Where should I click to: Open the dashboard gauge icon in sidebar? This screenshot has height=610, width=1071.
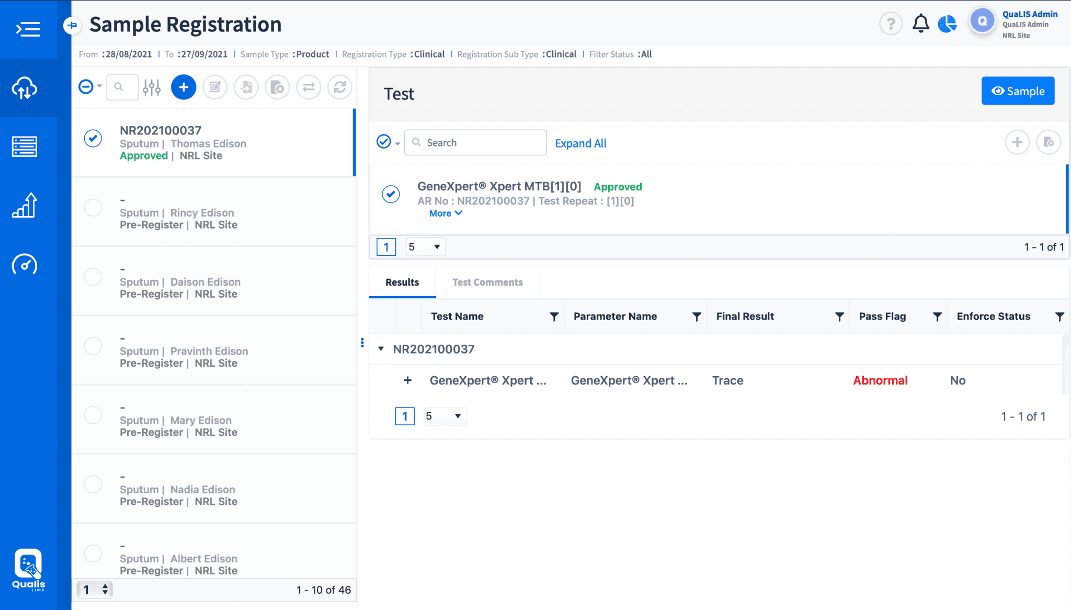tap(25, 265)
